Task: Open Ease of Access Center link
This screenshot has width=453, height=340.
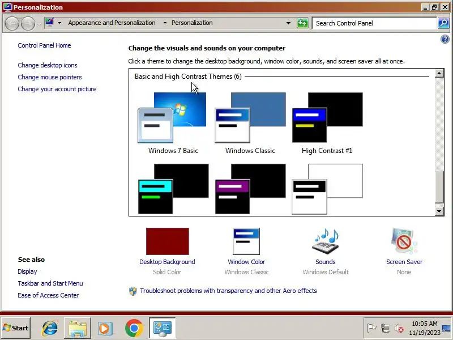Action: point(48,295)
